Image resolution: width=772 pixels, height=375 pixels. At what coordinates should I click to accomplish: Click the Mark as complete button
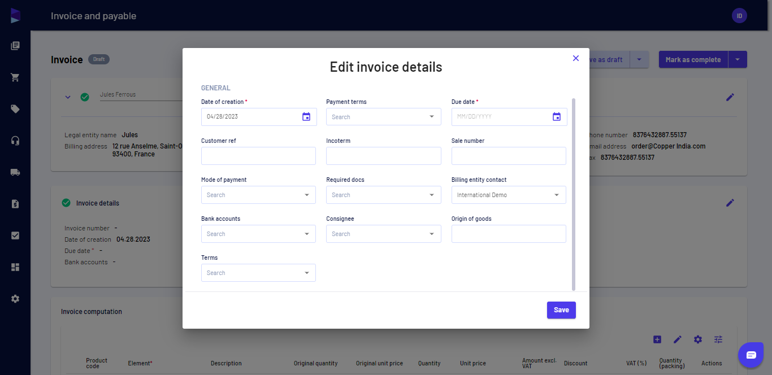(x=693, y=59)
